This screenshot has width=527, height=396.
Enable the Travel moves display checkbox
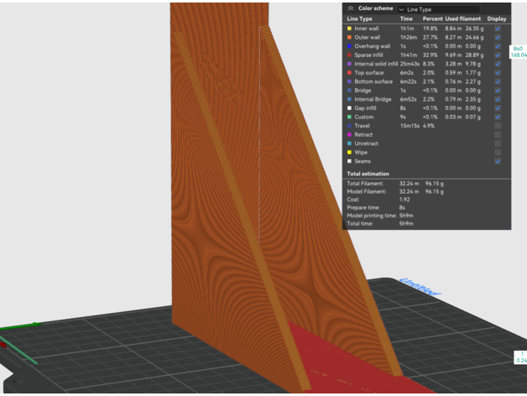[498, 126]
